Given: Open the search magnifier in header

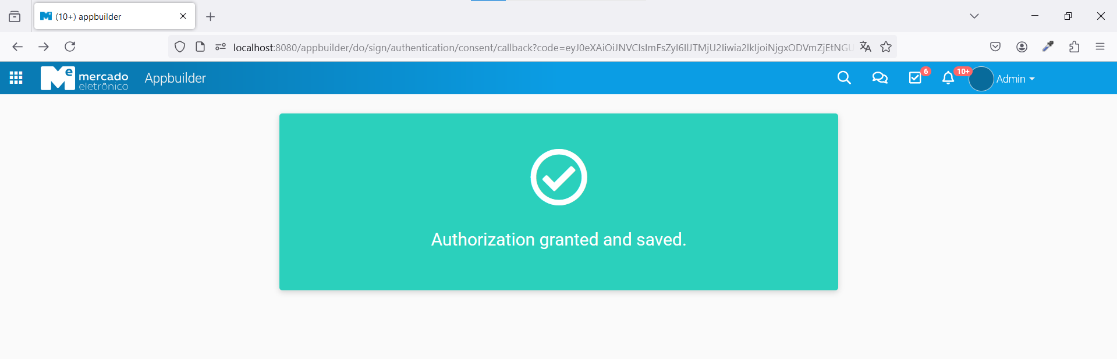Looking at the screenshot, I should [844, 78].
